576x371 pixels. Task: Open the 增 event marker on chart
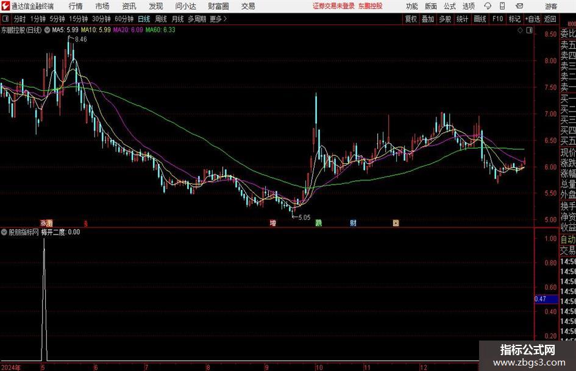click(273, 223)
